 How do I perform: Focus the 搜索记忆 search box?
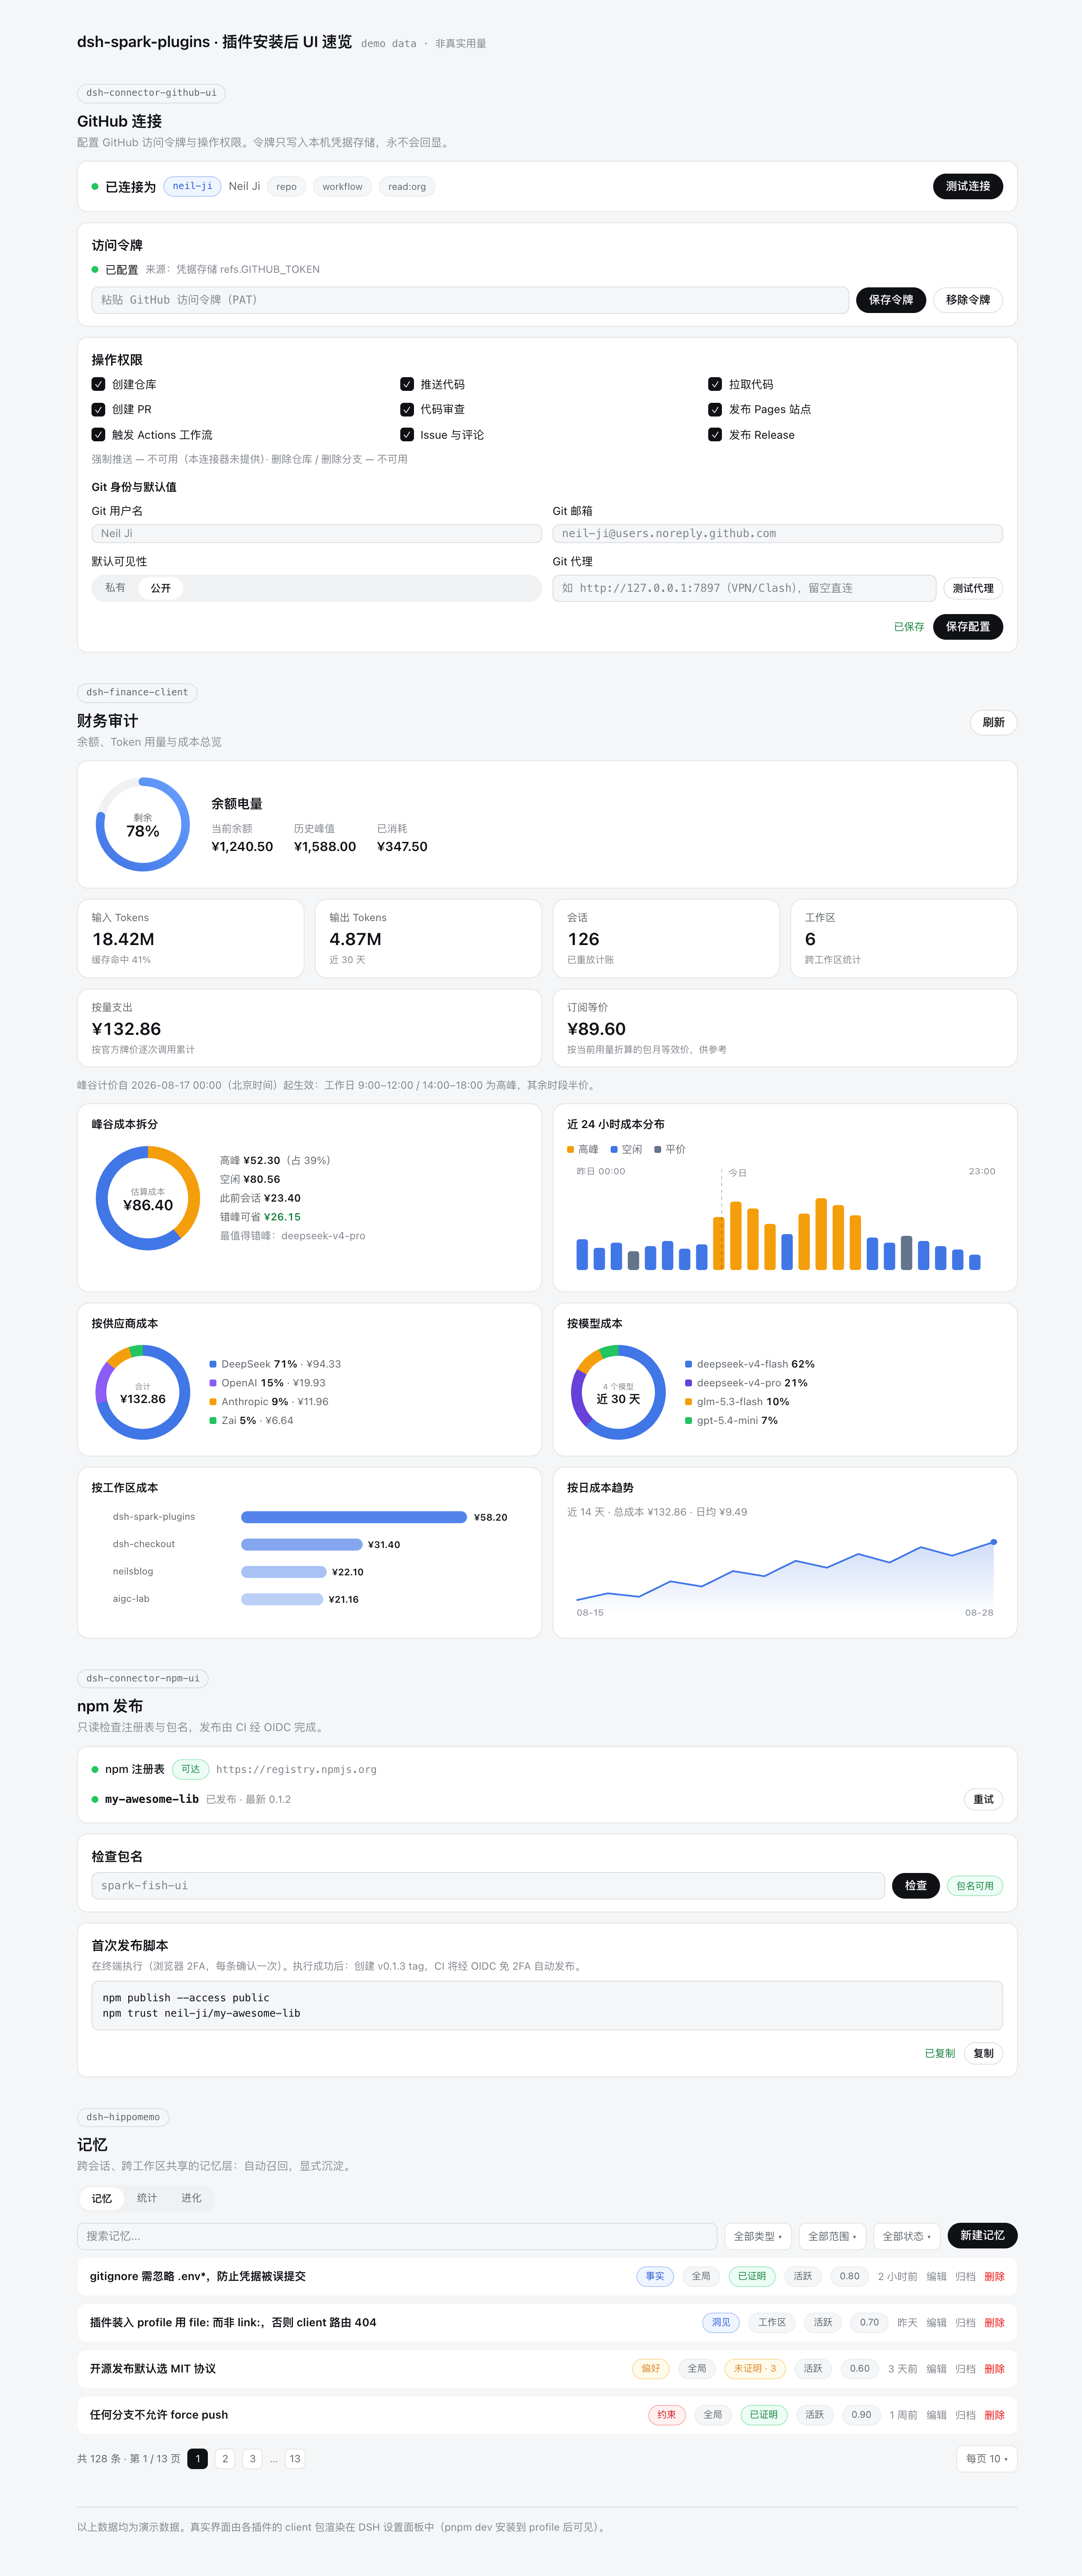397,2236
